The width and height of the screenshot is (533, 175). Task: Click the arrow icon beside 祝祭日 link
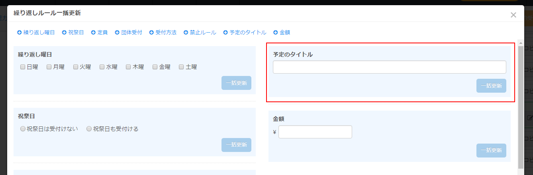(x=64, y=33)
